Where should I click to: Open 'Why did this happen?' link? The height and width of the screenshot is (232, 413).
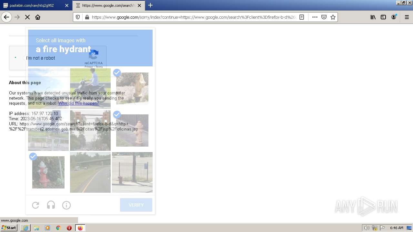(x=79, y=103)
